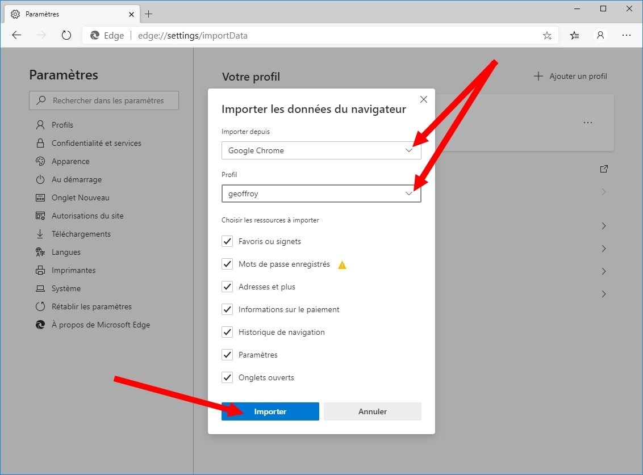
Task: Toggle Informations sur le paiement checkbox
Action: click(x=227, y=309)
